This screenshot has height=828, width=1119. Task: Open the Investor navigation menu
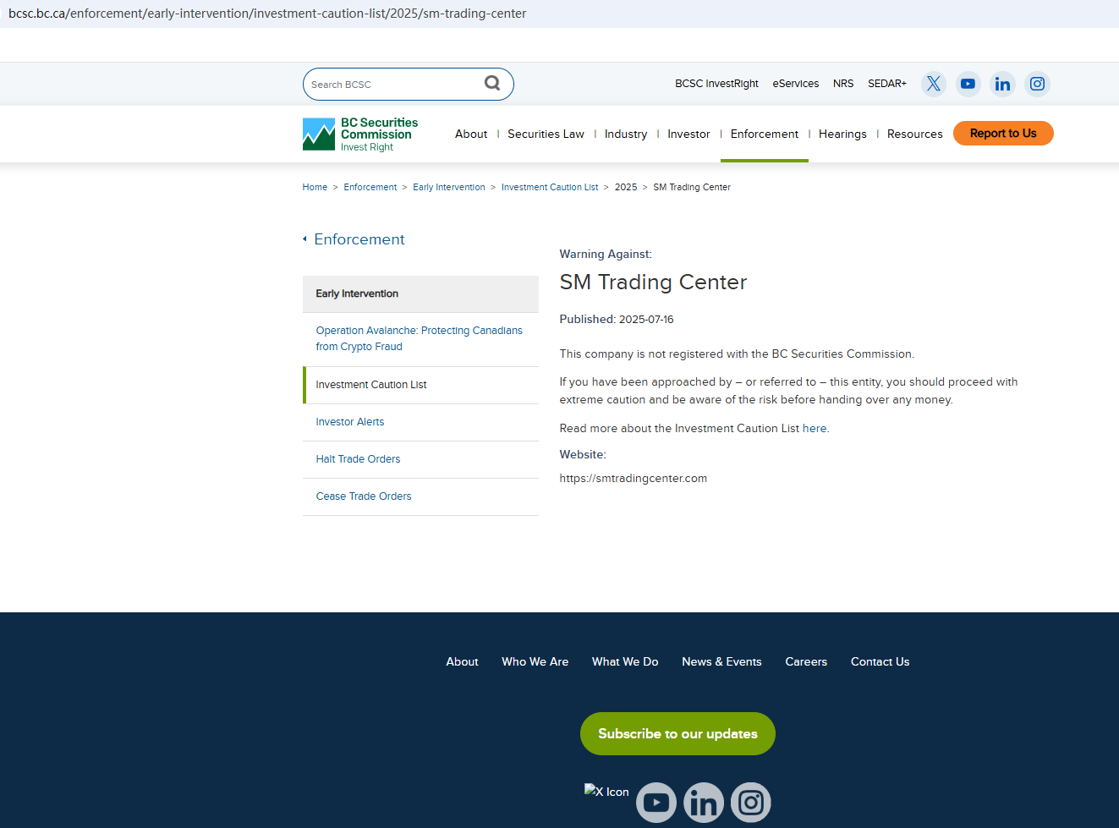click(688, 134)
